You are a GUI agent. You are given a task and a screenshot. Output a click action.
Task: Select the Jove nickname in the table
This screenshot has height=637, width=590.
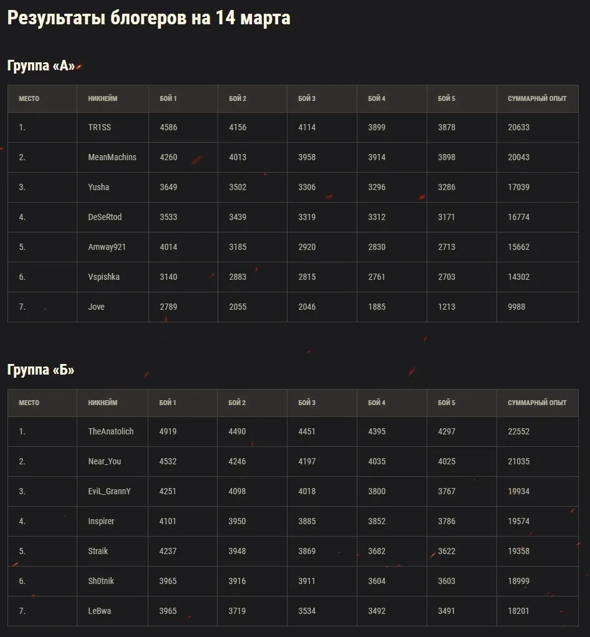96,307
